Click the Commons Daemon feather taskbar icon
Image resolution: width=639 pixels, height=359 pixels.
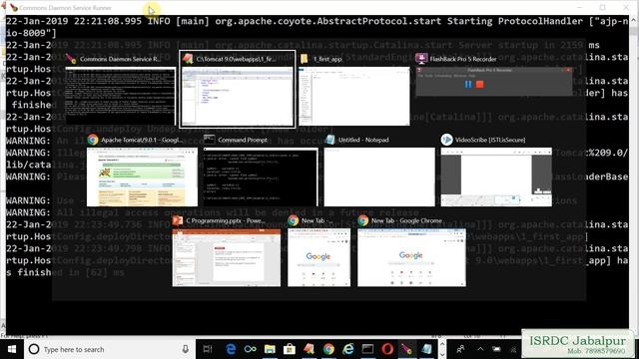coord(406,349)
